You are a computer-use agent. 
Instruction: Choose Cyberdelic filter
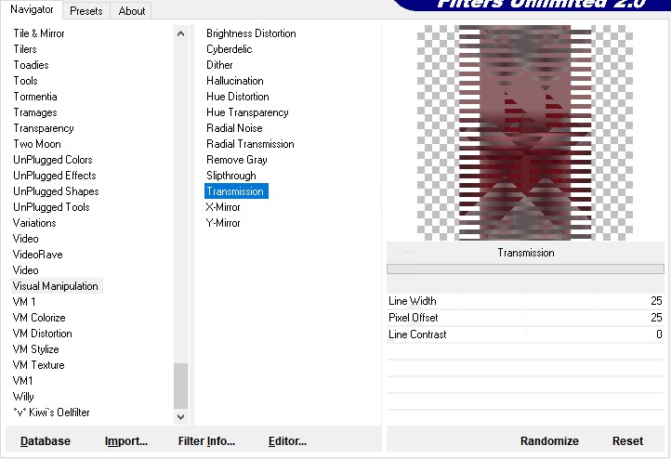230,49
